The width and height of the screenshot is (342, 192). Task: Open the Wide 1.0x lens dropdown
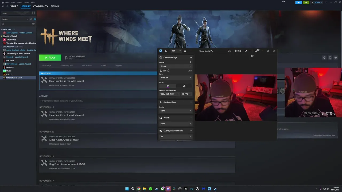[176, 78]
